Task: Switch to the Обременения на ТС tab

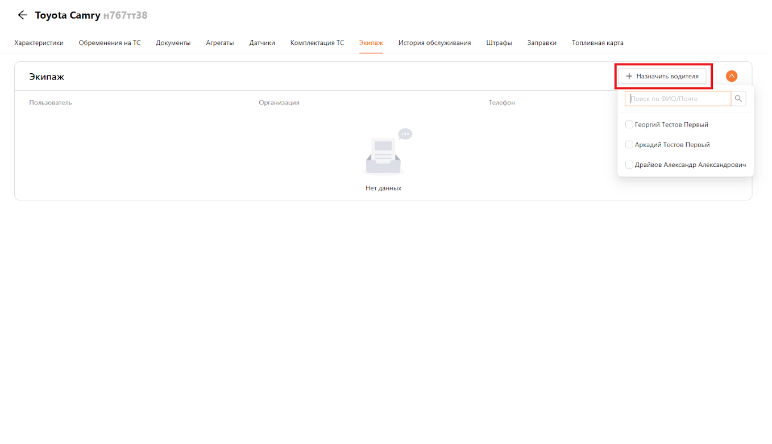Action: pyautogui.click(x=110, y=43)
